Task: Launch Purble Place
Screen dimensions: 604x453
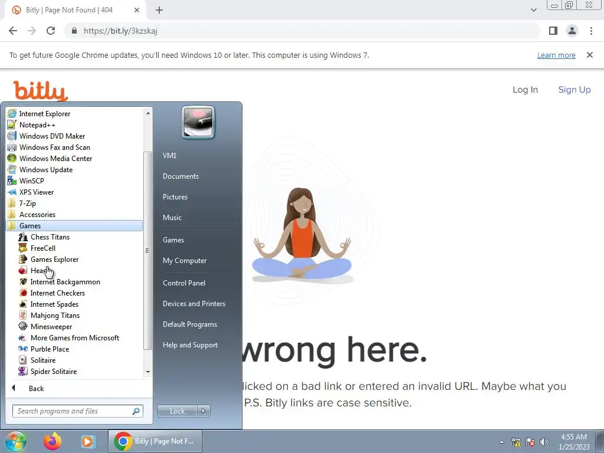Action: click(x=50, y=349)
